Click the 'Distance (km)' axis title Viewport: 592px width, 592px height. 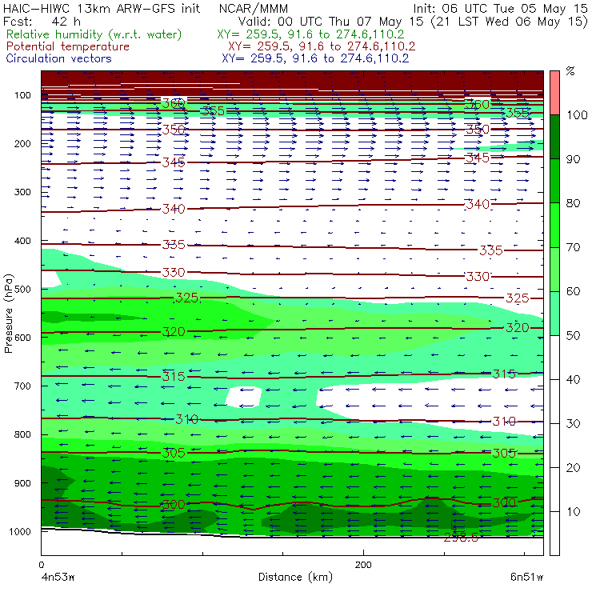tap(295, 577)
